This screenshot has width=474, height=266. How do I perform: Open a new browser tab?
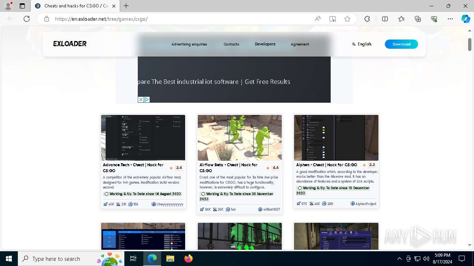(126, 6)
